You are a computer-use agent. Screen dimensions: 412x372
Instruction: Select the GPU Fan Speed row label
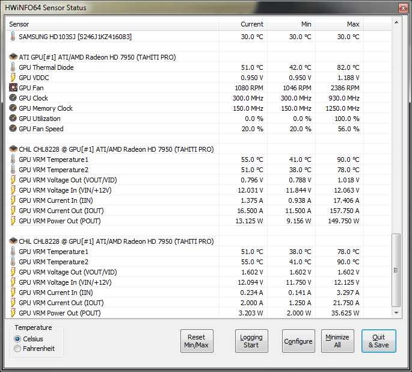[x=41, y=129]
